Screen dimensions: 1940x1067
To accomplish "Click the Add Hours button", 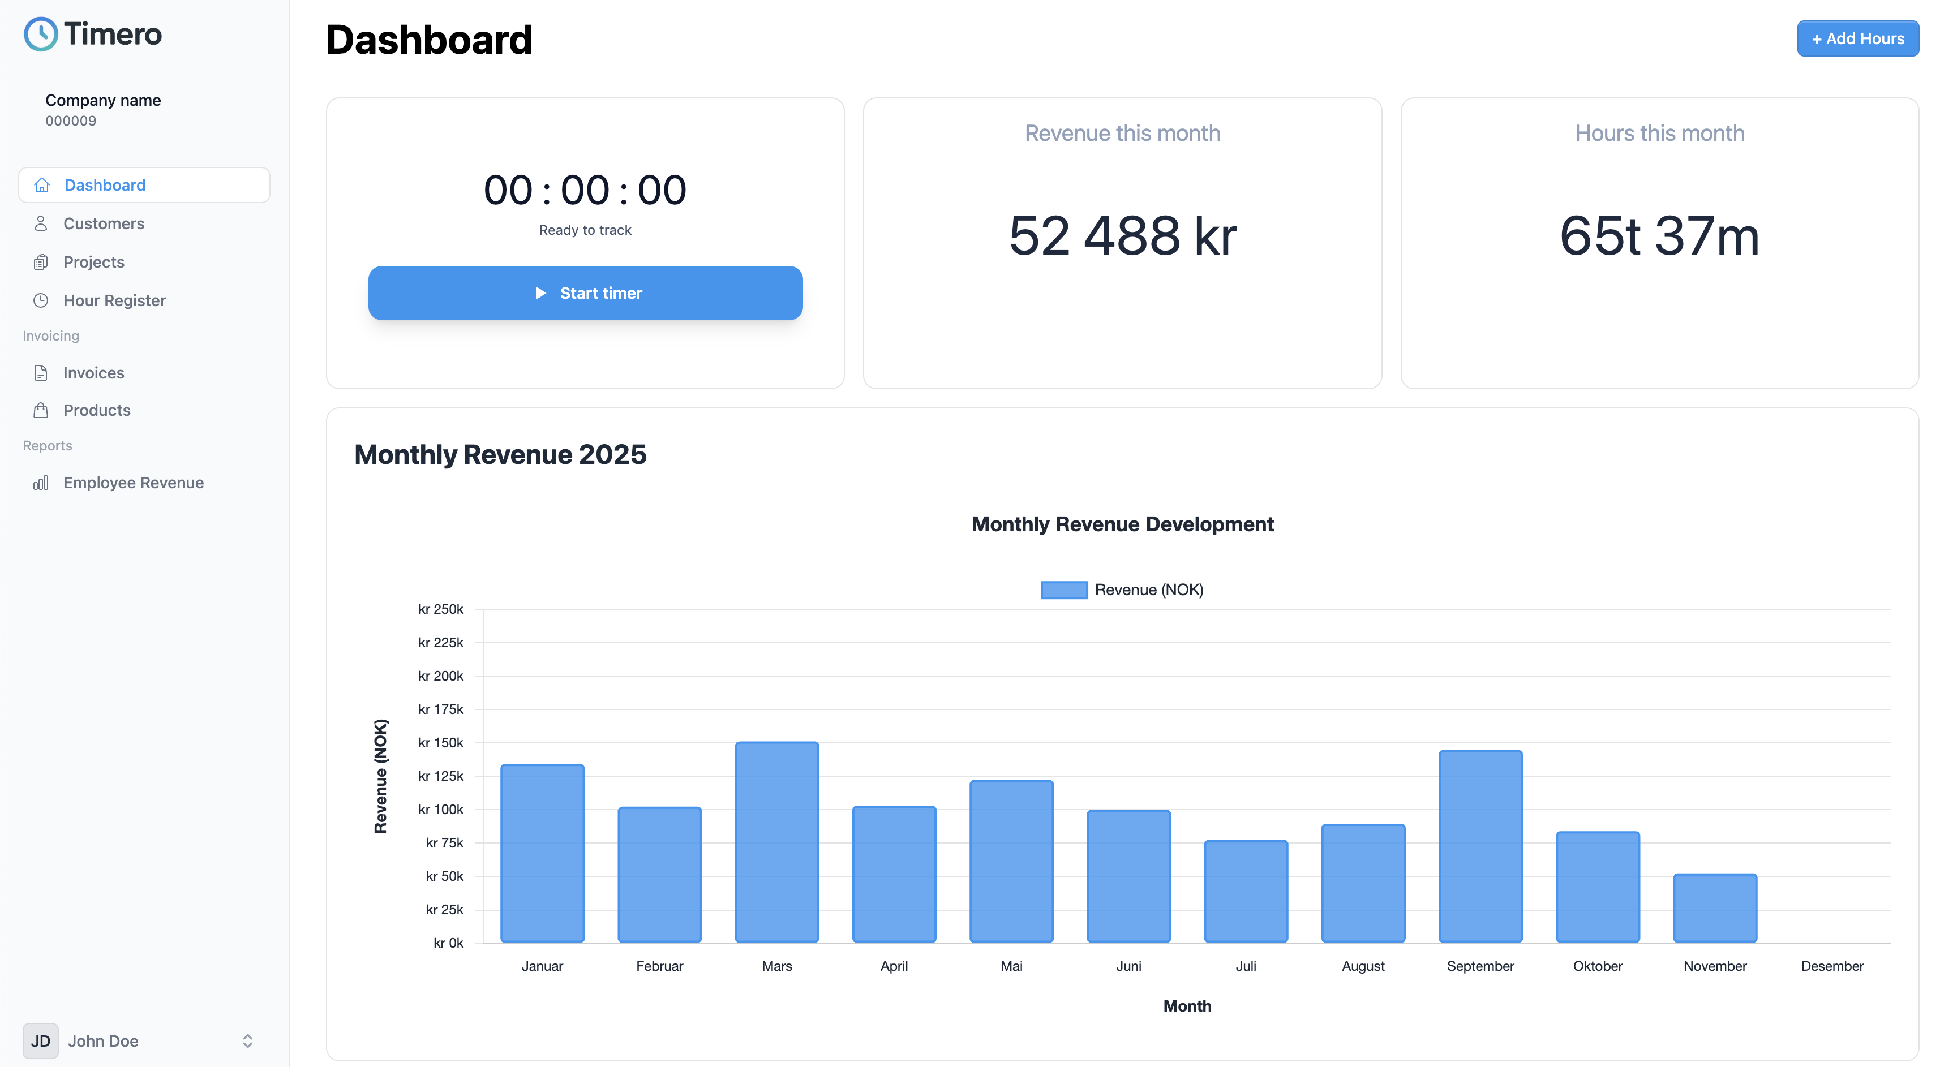I will click(x=1857, y=38).
